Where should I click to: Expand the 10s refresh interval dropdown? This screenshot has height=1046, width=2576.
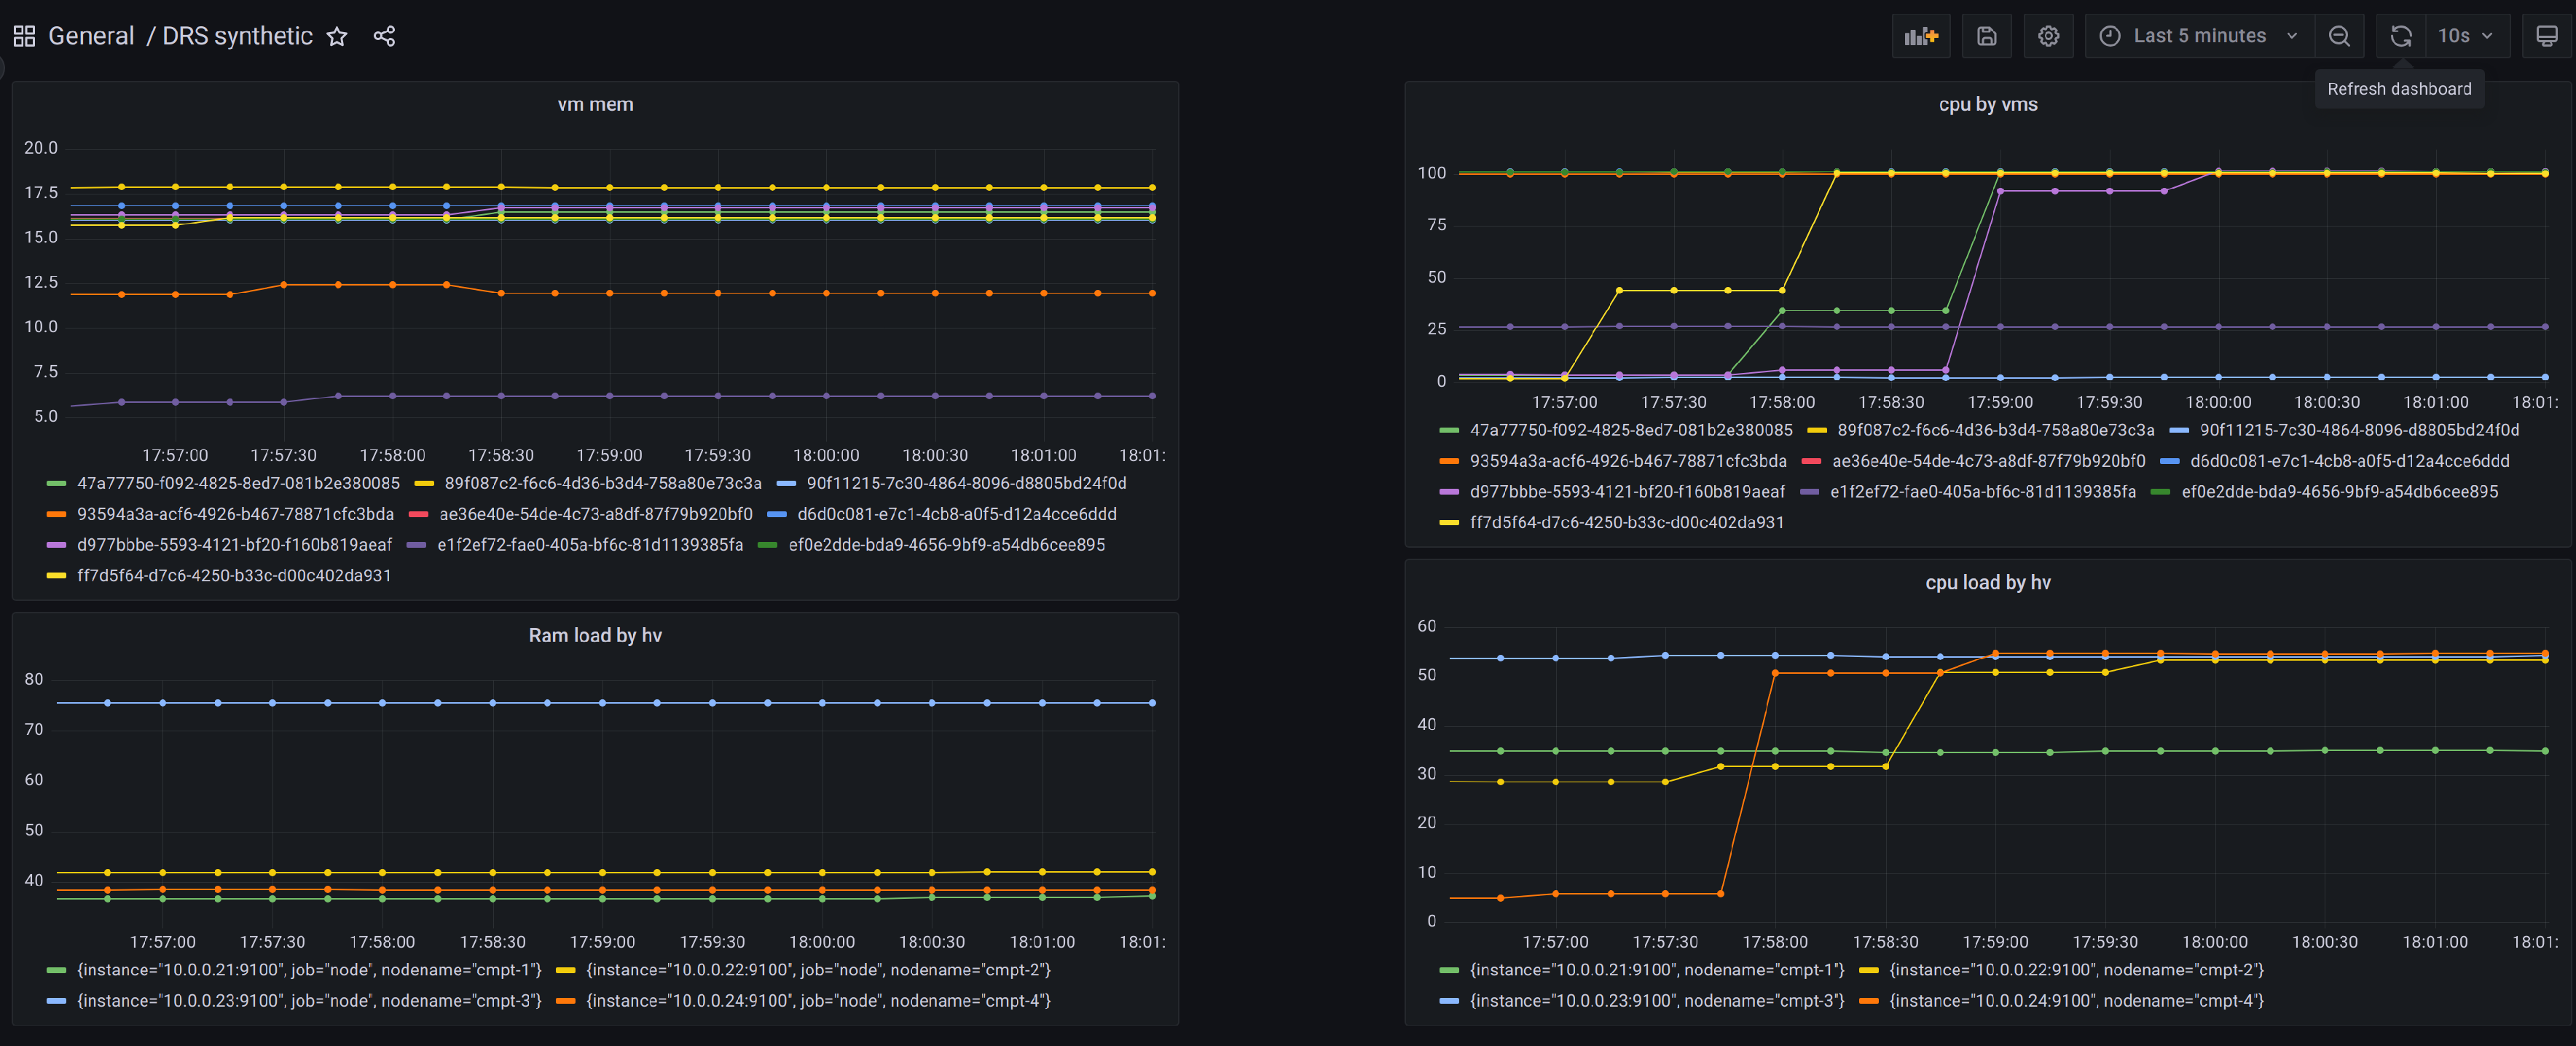2466,36
